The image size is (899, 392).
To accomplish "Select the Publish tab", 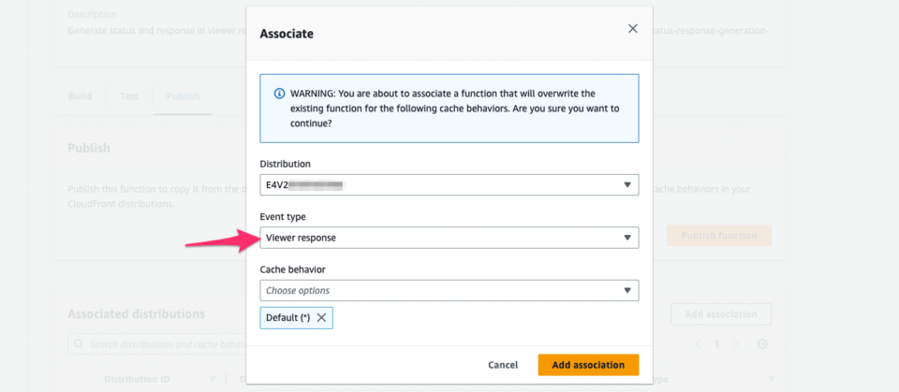I will pos(183,95).
